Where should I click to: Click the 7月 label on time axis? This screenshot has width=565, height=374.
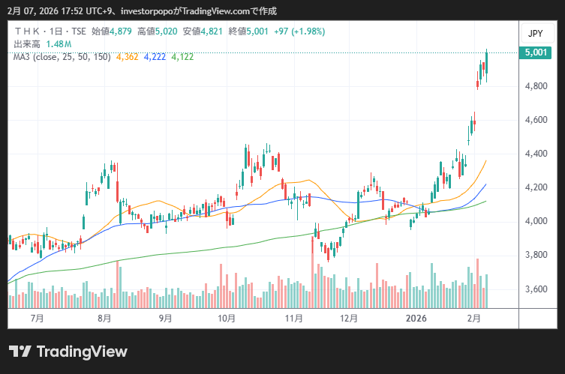[37, 318]
